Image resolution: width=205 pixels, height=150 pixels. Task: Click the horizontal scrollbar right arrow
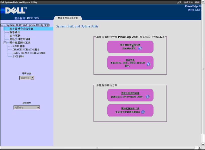click(x=199, y=148)
